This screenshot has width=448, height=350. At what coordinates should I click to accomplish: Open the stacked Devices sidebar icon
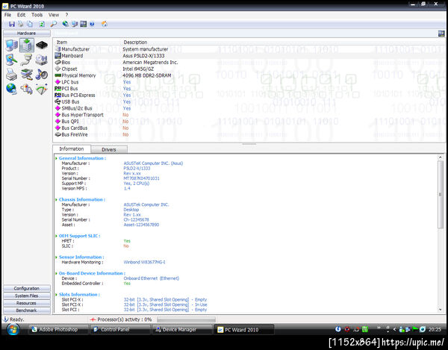pyautogui.click(x=27, y=75)
